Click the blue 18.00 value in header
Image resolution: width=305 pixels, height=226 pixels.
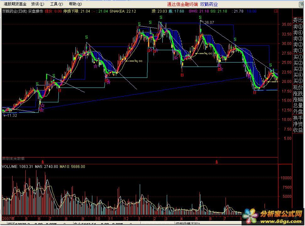pos(252,11)
